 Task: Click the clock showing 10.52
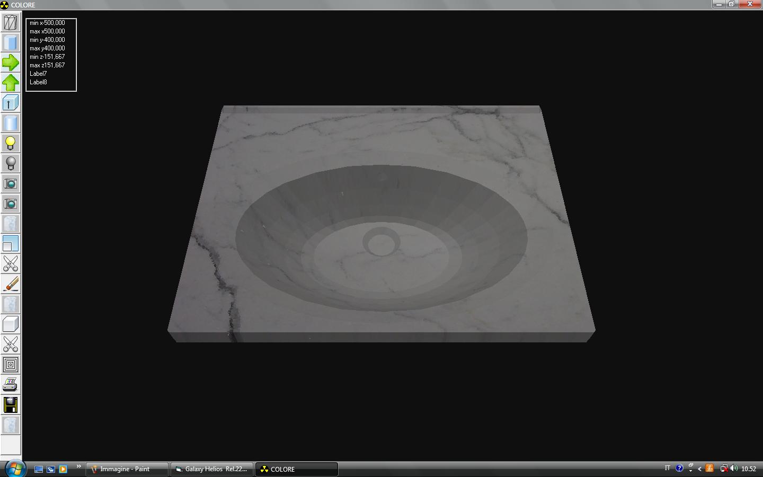(x=749, y=469)
